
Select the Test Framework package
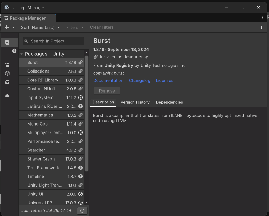click(x=51, y=168)
